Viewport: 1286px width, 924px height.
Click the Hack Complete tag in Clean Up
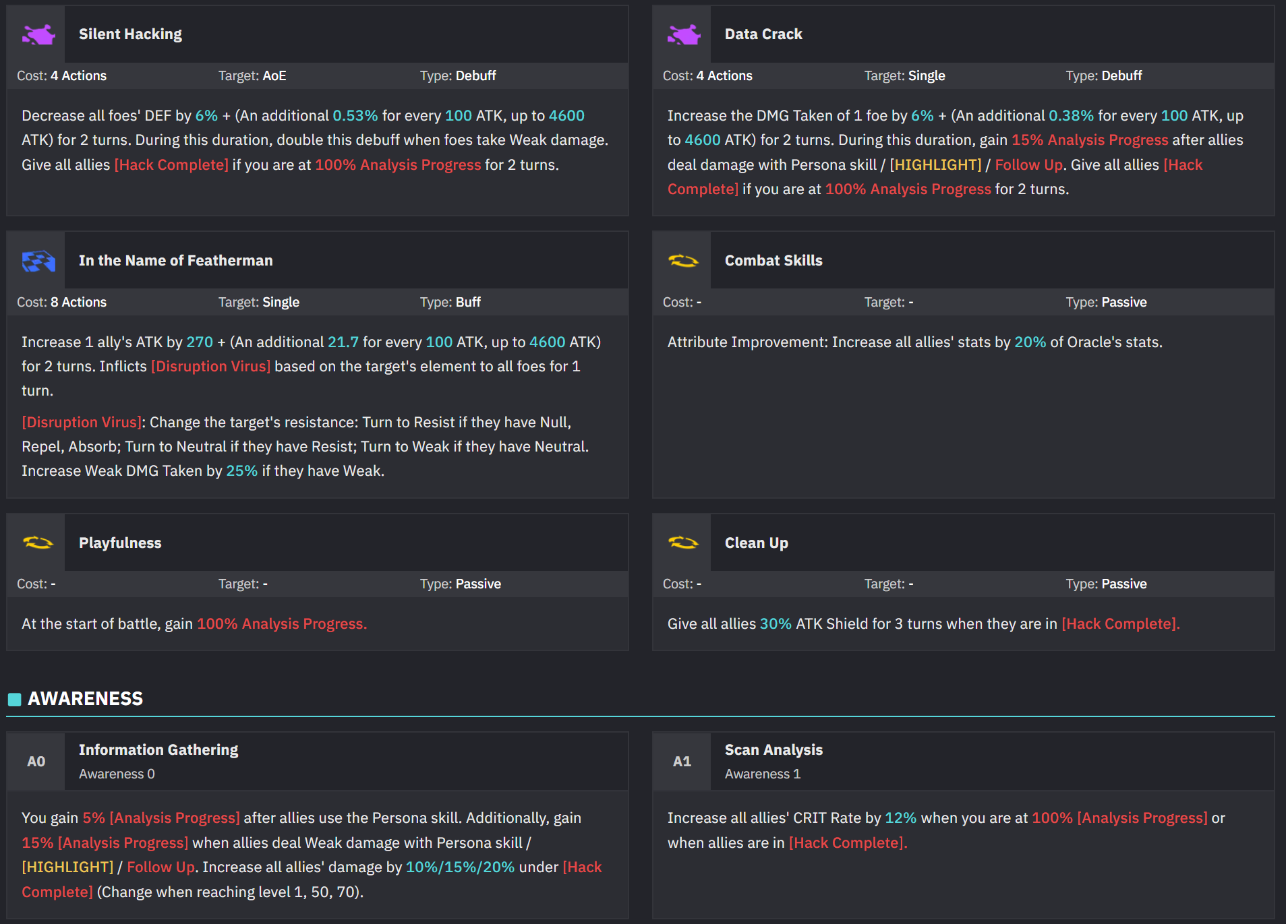1120,624
